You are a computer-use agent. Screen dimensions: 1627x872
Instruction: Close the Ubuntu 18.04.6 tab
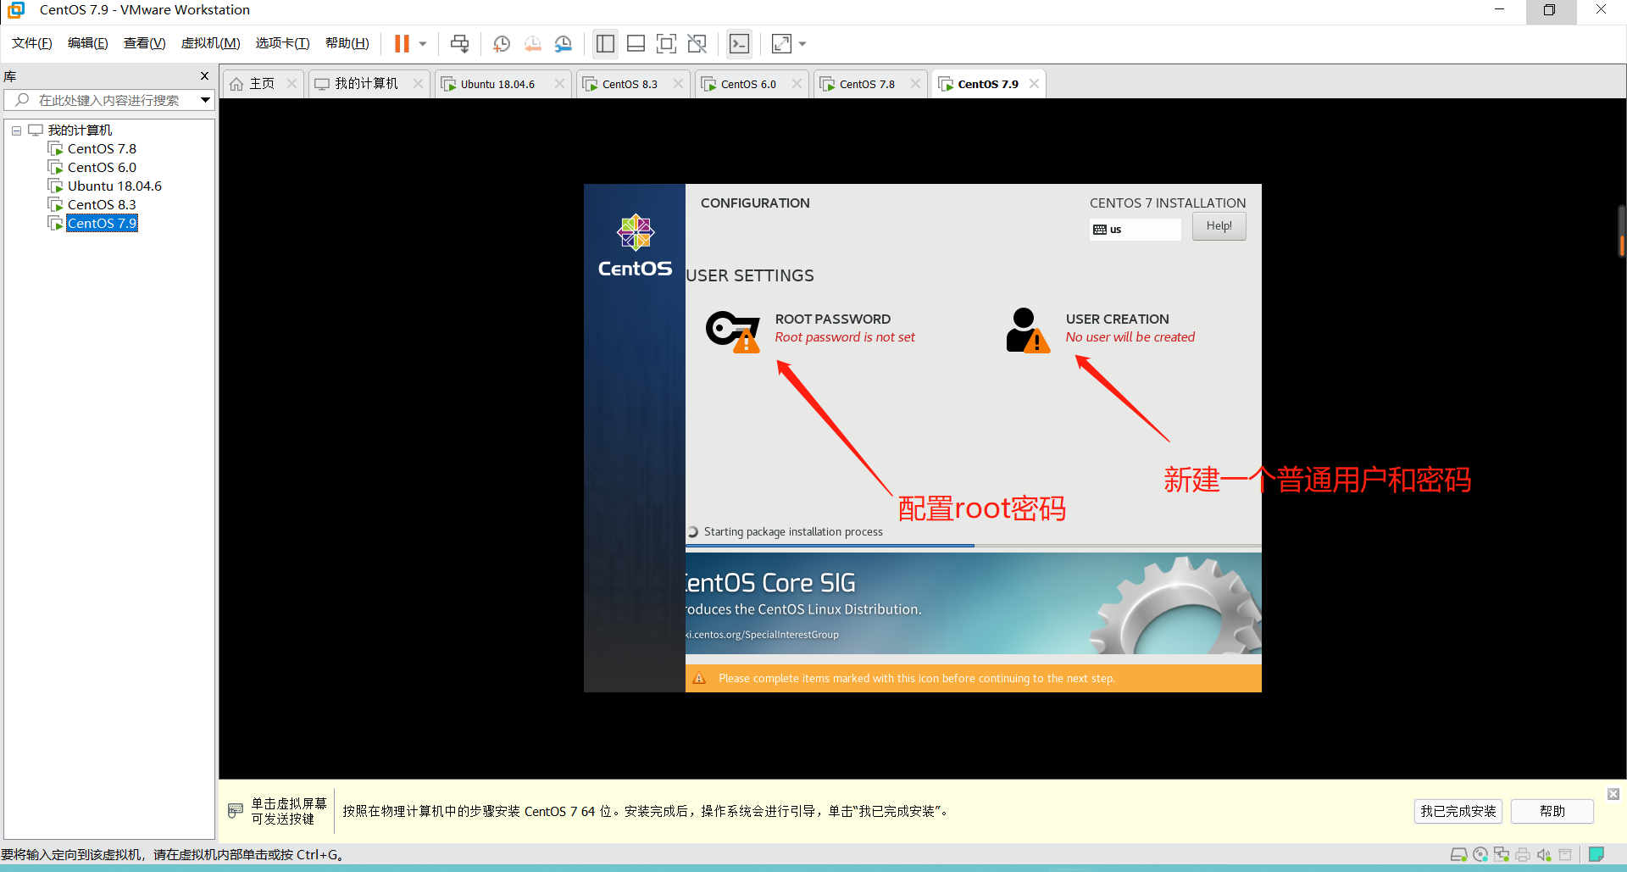(559, 84)
